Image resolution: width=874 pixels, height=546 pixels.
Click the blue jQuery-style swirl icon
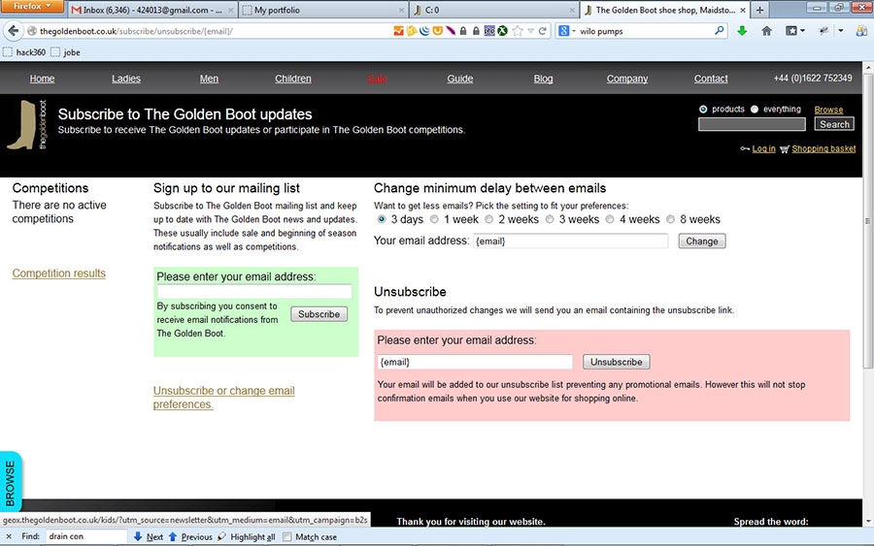point(424,31)
